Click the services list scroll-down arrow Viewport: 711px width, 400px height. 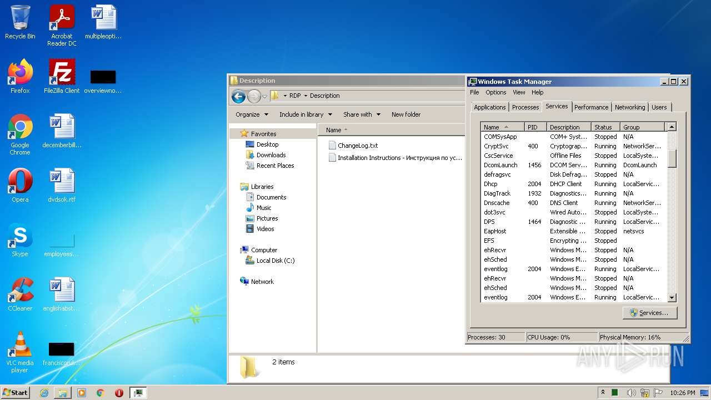click(x=672, y=298)
